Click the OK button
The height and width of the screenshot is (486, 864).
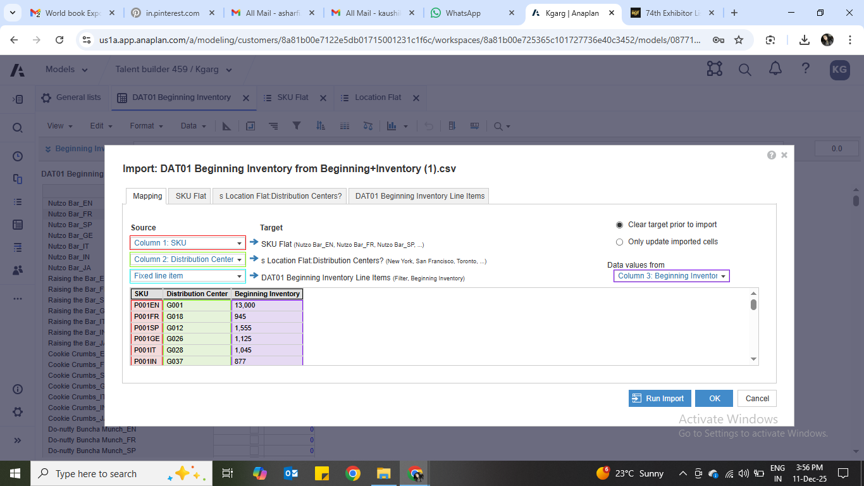click(x=714, y=398)
